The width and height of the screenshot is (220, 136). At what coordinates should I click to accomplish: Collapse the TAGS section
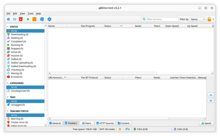(8, 97)
